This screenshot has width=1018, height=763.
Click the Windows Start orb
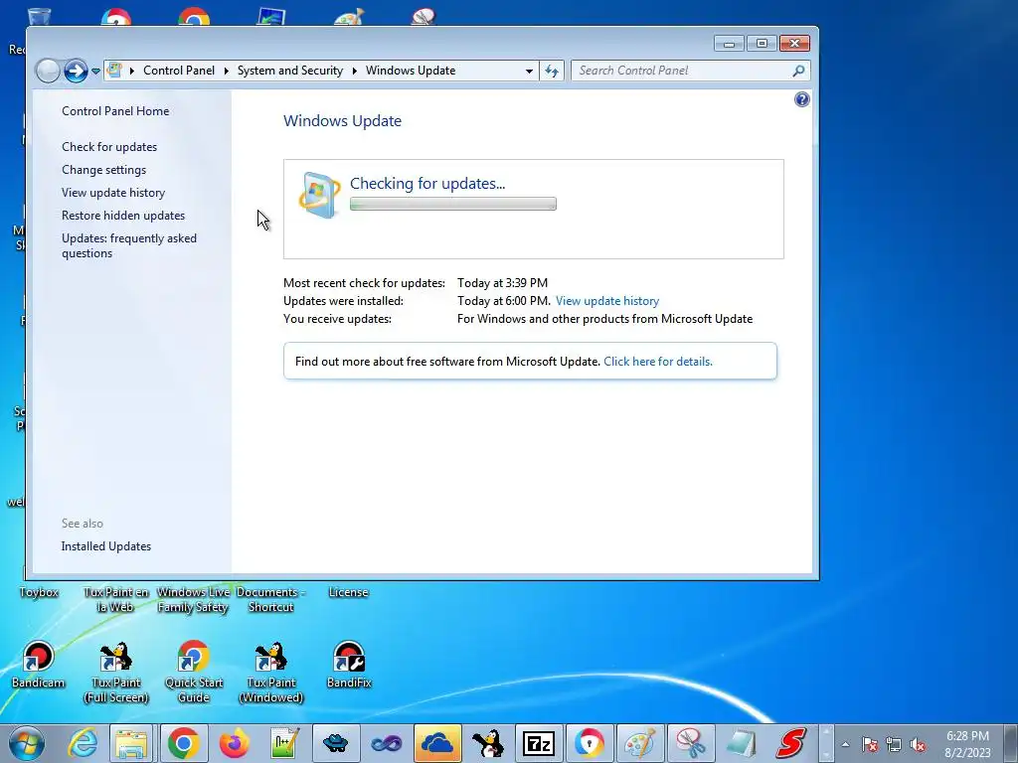(x=27, y=743)
